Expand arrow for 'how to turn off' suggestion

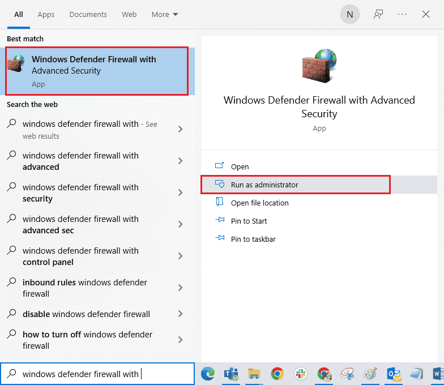180,340
